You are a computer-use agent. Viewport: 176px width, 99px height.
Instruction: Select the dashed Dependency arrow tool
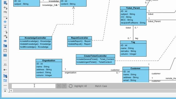click(x=5, y=32)
